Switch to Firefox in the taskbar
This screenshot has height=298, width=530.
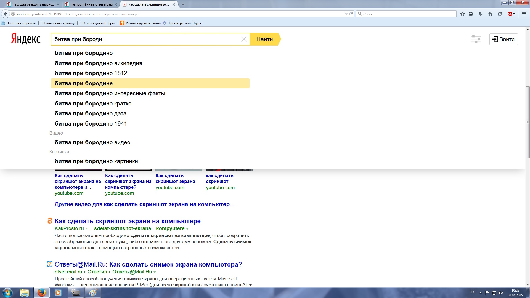coord(42,292)
